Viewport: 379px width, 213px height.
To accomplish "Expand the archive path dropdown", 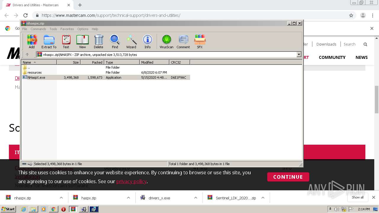I will point(299,54).
